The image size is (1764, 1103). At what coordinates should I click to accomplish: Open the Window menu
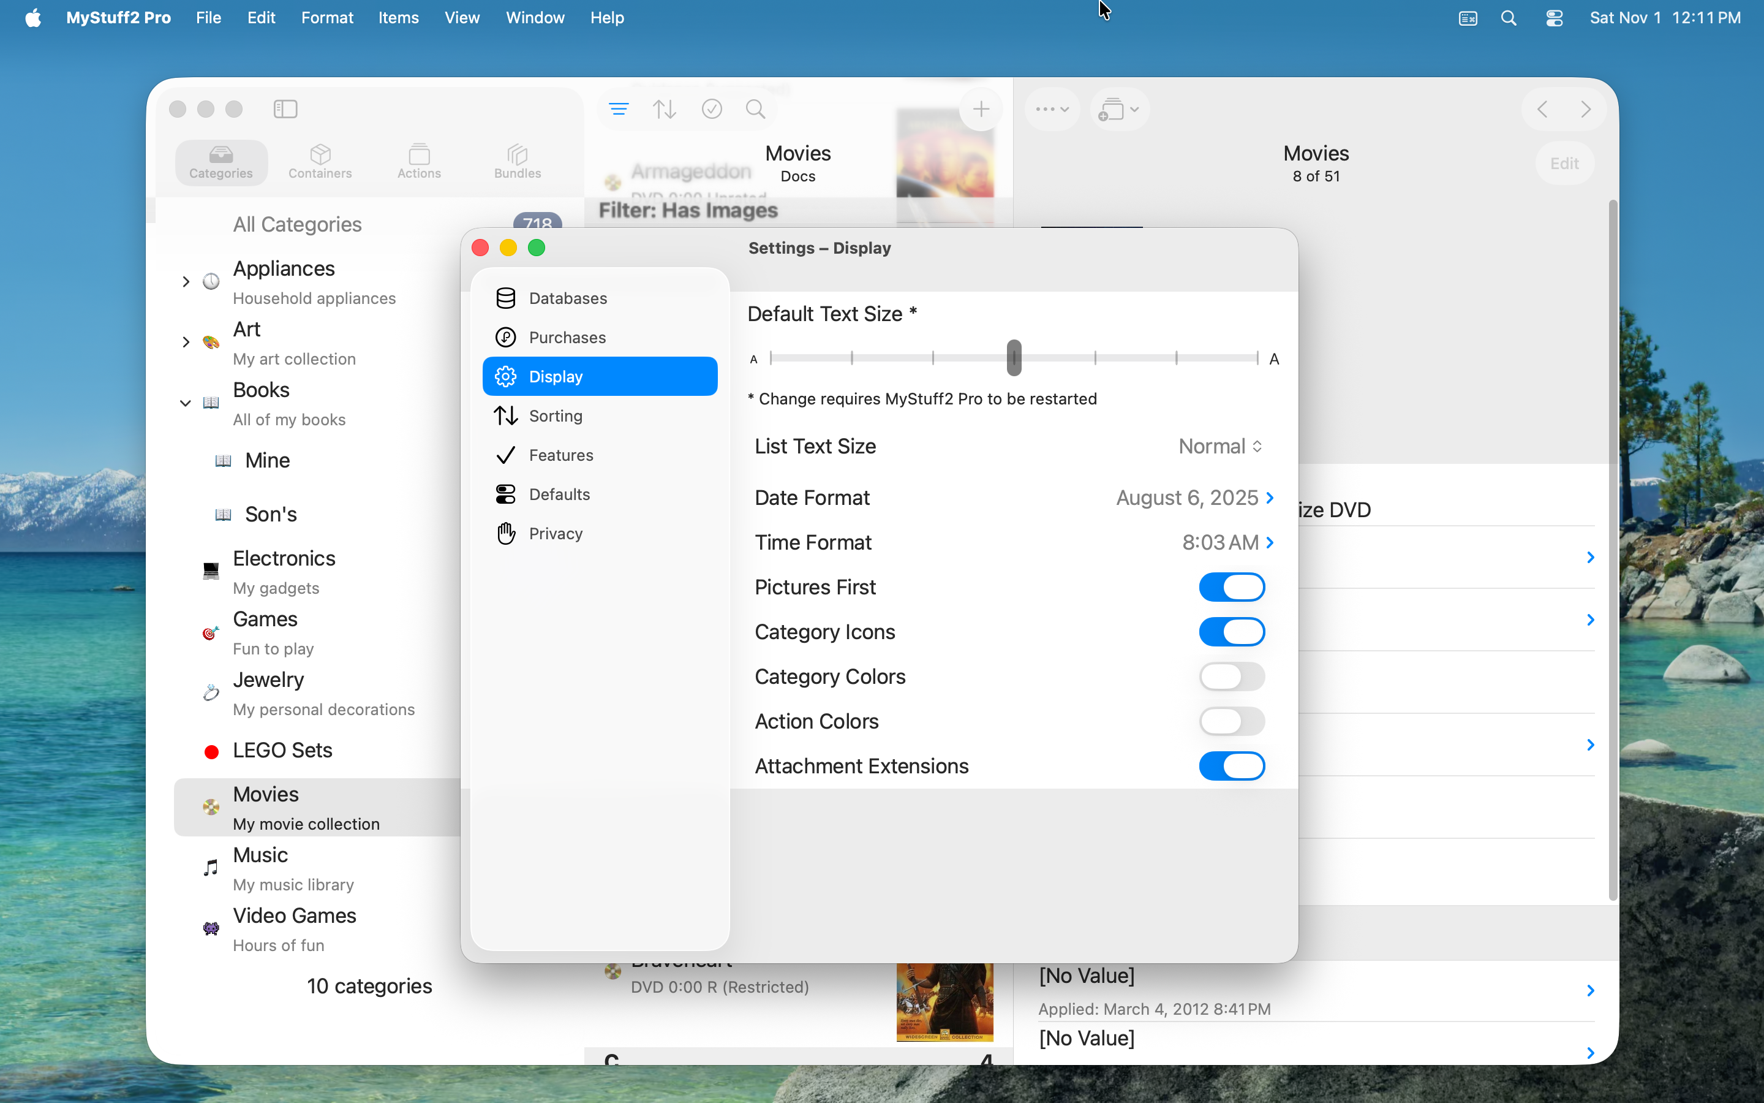pyautogui.click(x=535, y=18)
